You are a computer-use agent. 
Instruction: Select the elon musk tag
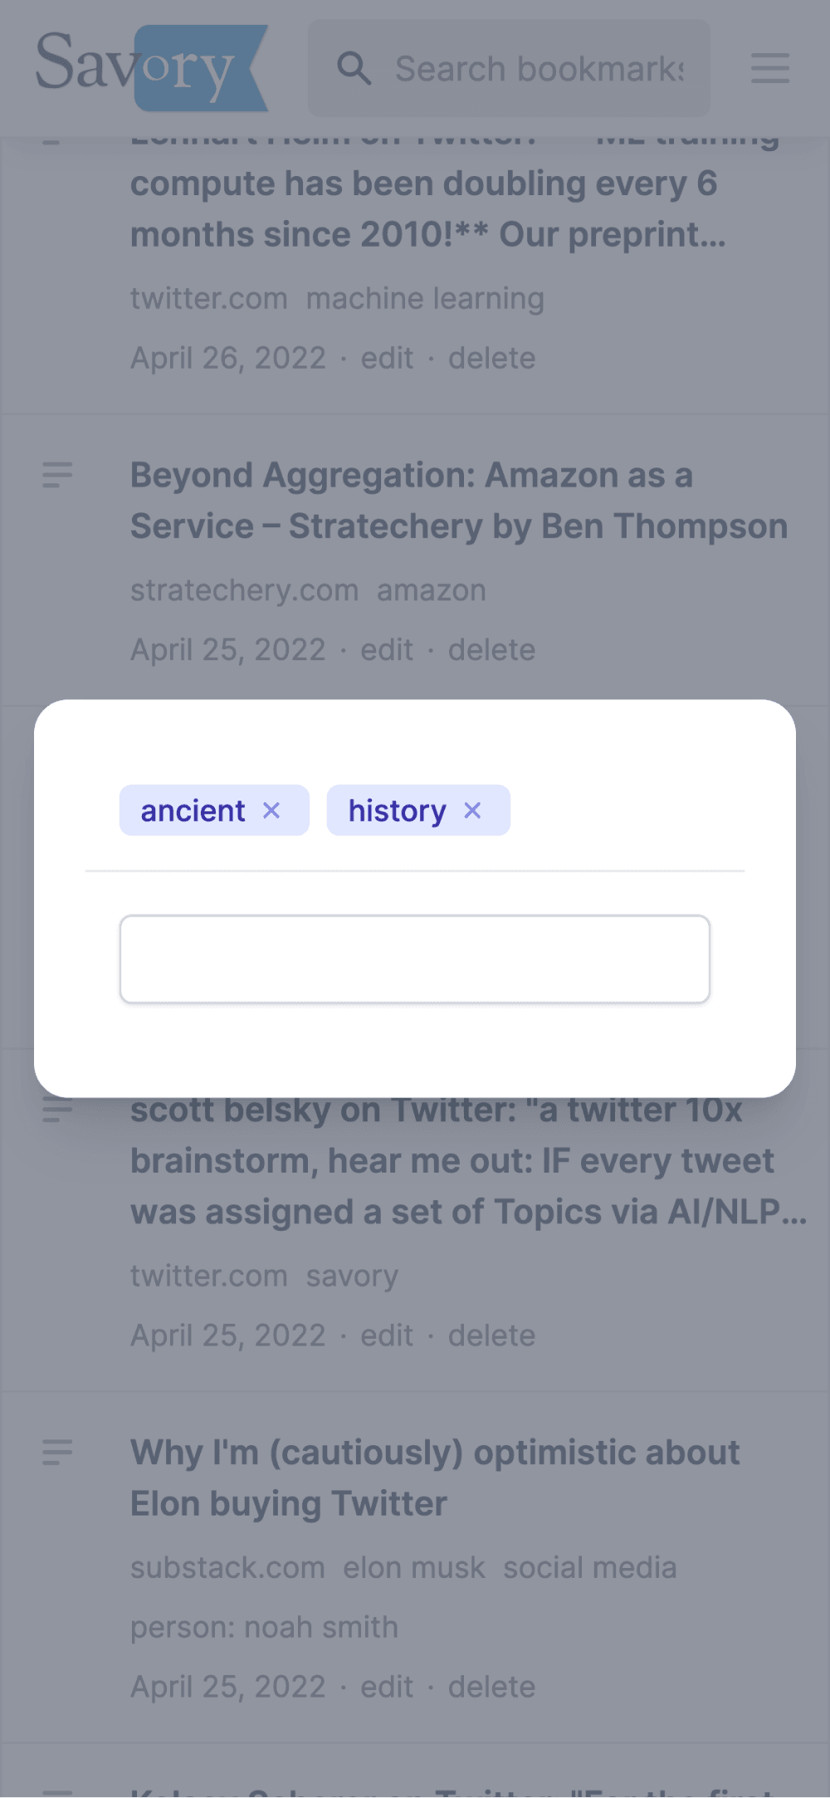pyautogui.click(x=414, y=1568)
